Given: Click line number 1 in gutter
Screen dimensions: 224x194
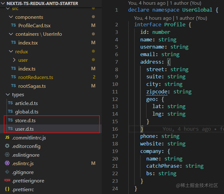Looking at the screenshot, I should point(117,10).
